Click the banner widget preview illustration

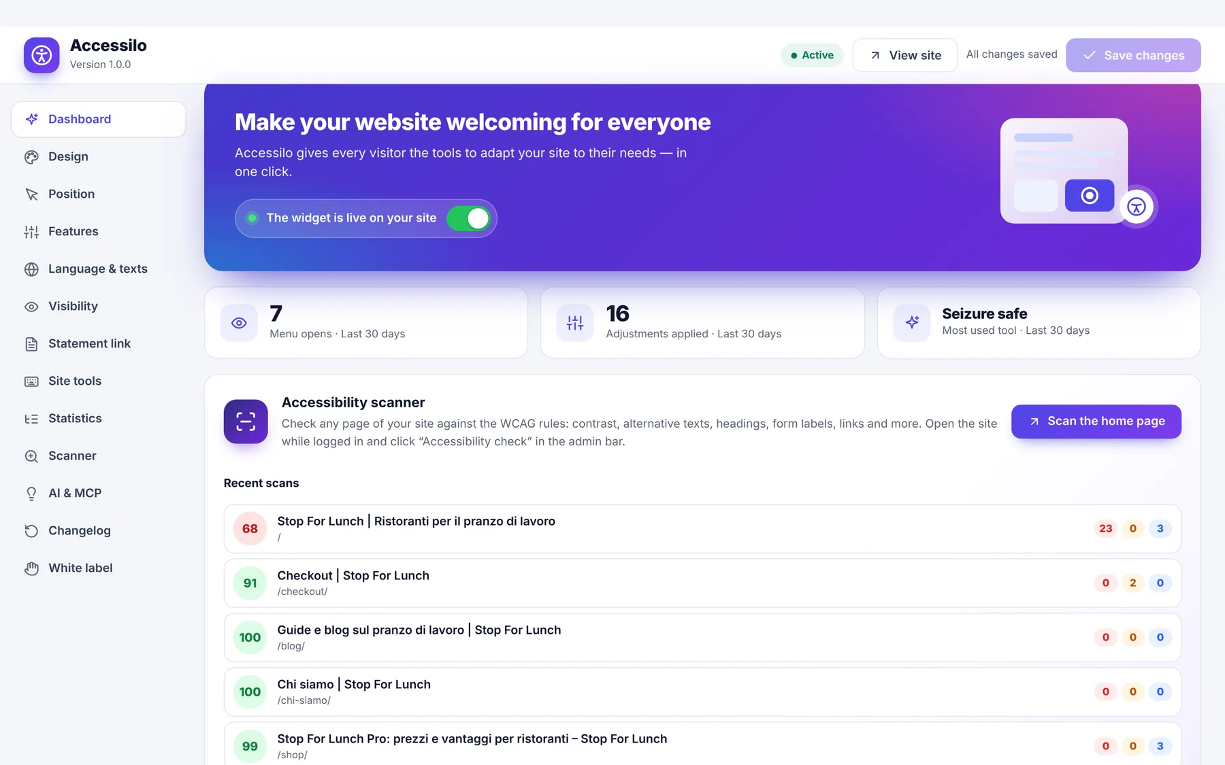(x=1064, y=171)
